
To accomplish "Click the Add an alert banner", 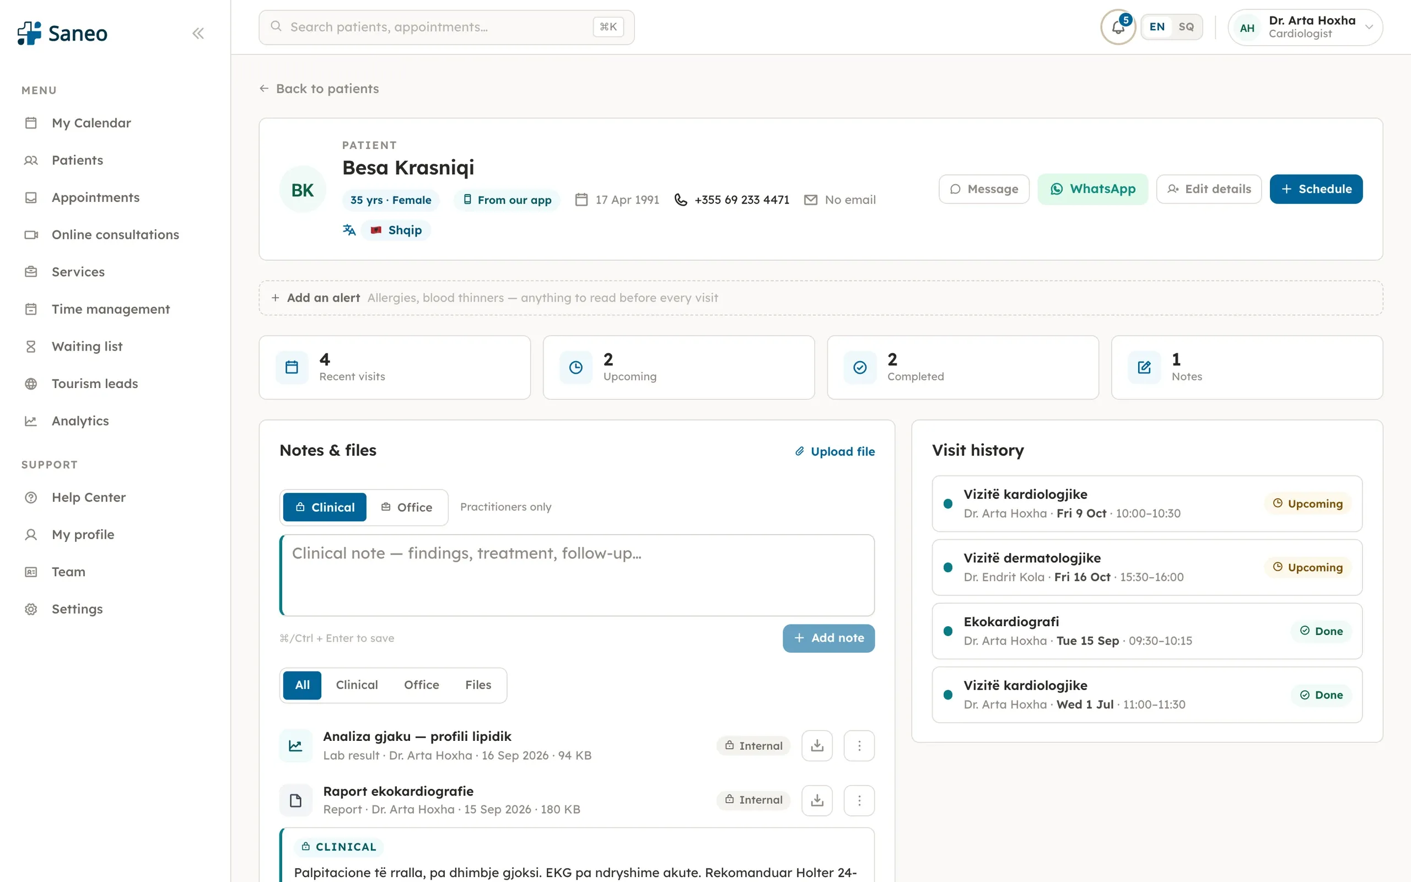I will coord(820,298).
